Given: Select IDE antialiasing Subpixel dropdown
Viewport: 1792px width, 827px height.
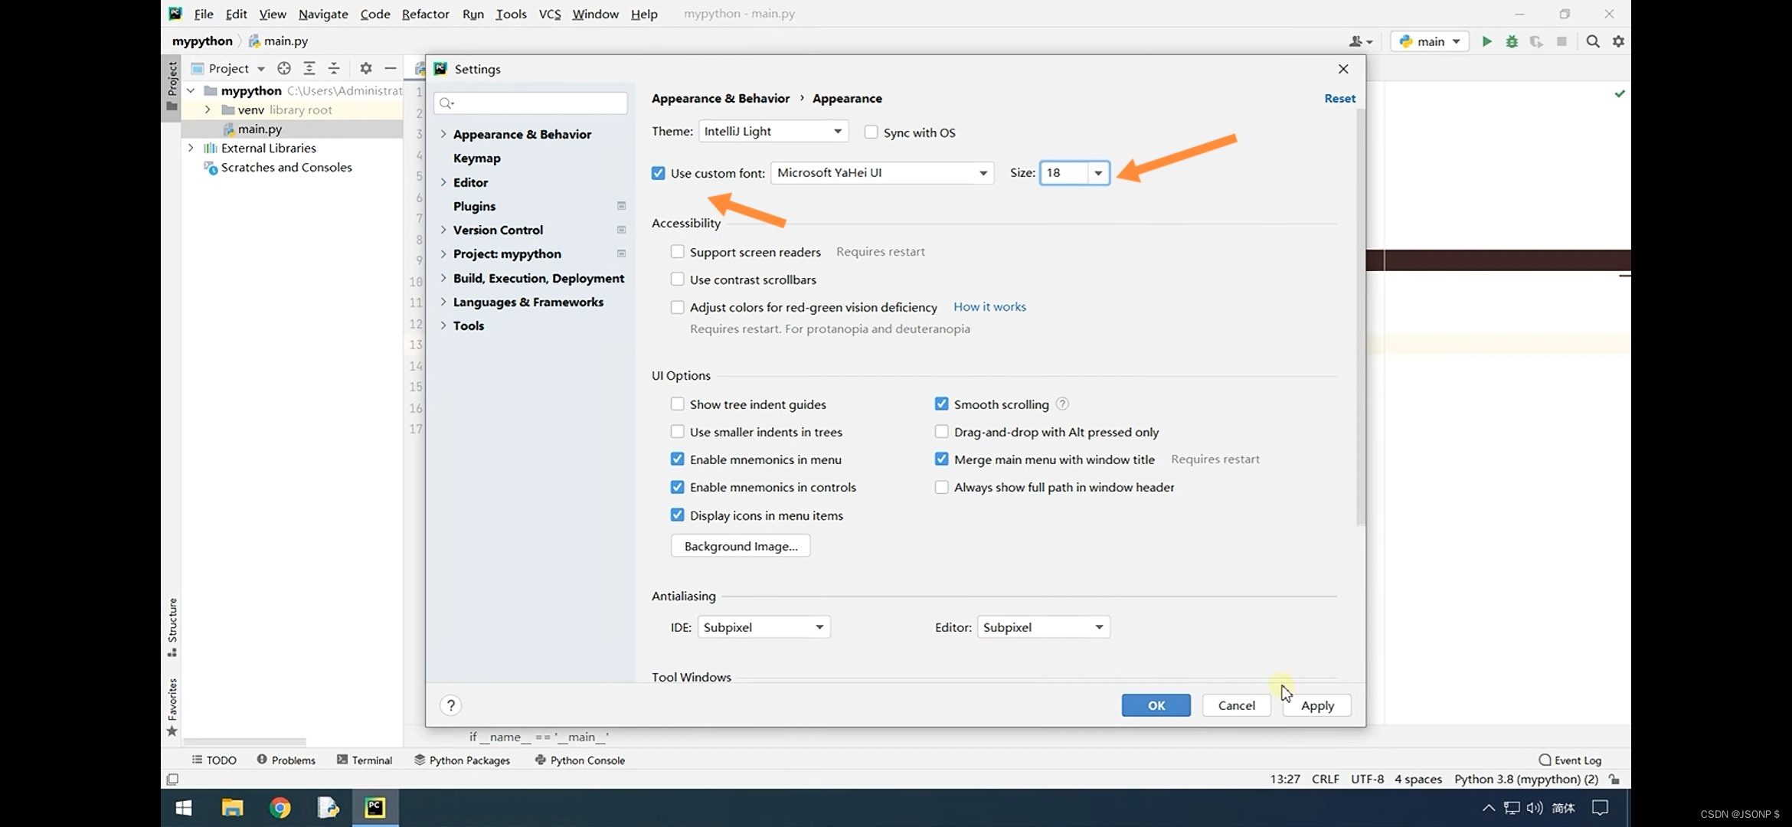Looking at the screenshot, I should pyautogui.click(x=761, y=626).
